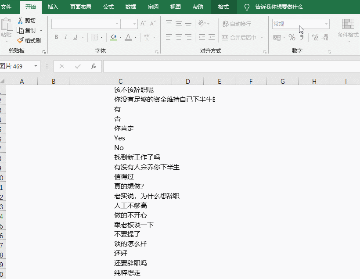Click Merge and Center (合并后居中)
The height and width of the screenshot is (279, 360).
coord(239,37)
